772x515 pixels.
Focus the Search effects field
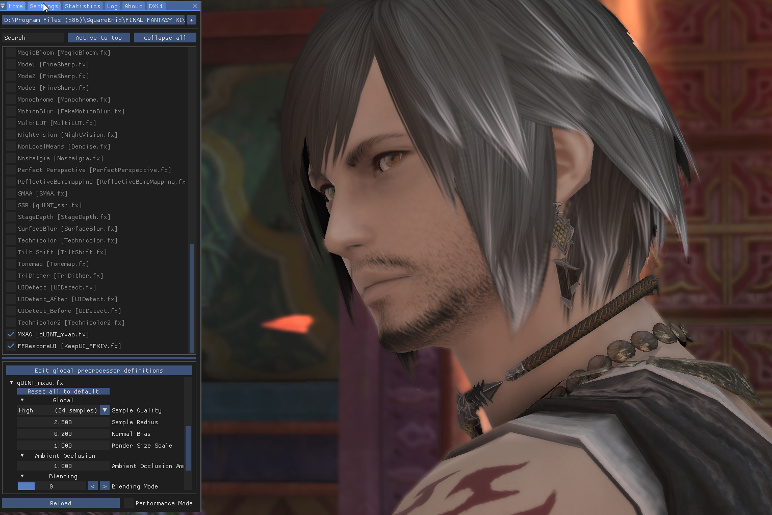[x=33, y=38]
